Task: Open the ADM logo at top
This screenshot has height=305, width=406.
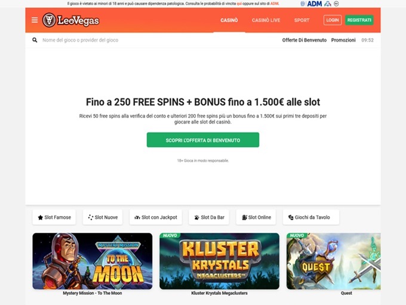Action: pyautogui.click(x=314, y=4)
